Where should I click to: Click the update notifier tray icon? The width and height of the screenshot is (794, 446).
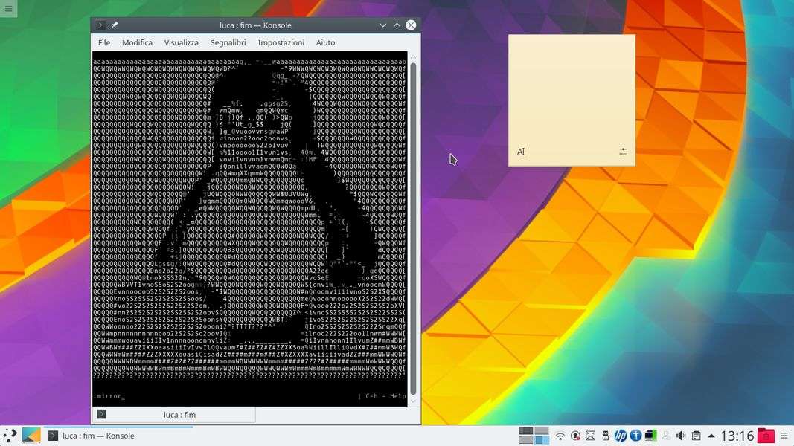[x=575, y=436]
